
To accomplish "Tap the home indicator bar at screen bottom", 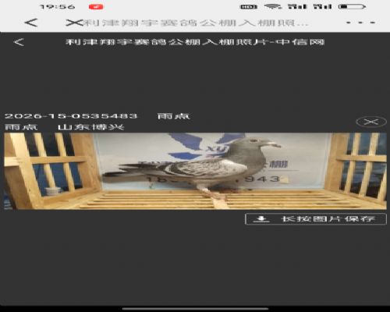I will 195,309.
